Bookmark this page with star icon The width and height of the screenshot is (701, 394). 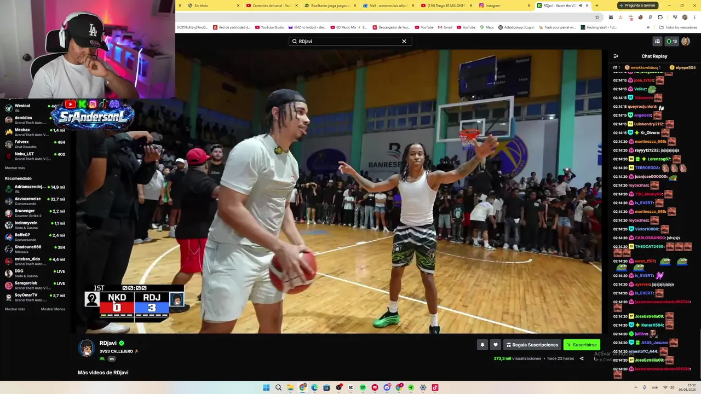(597, 17)
